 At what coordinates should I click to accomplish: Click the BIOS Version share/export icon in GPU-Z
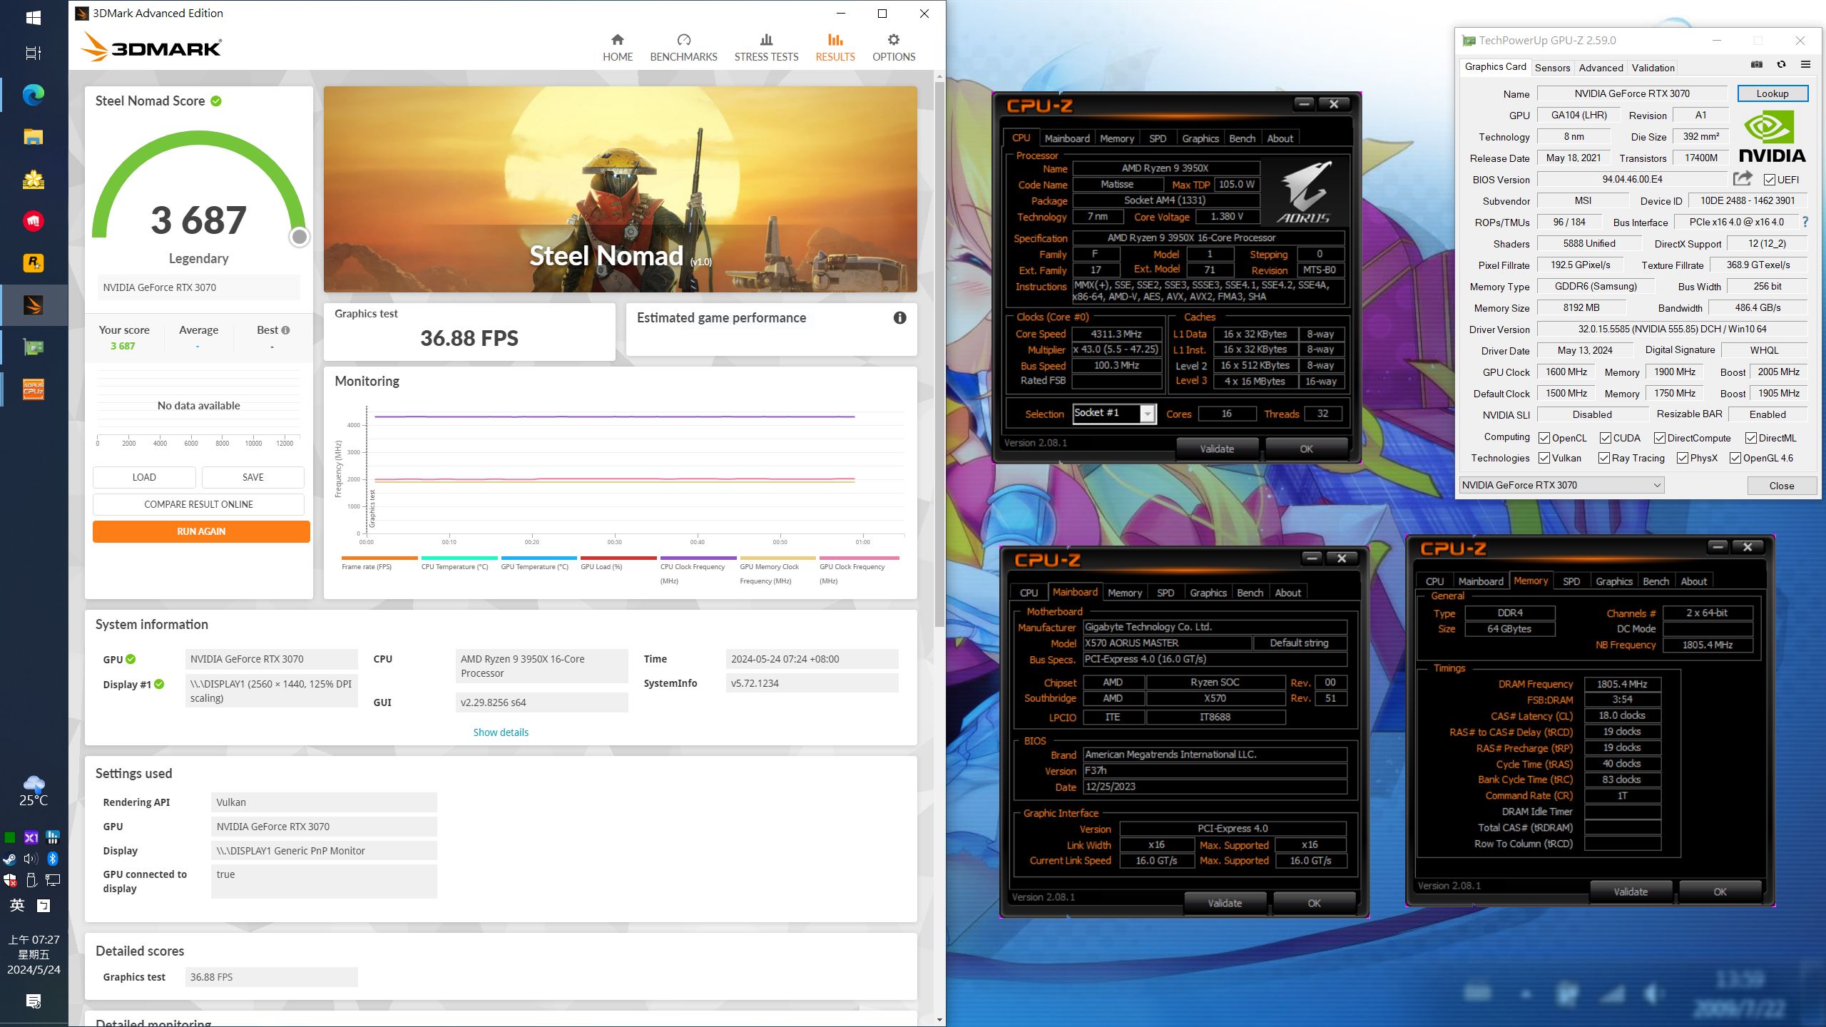1743,178
